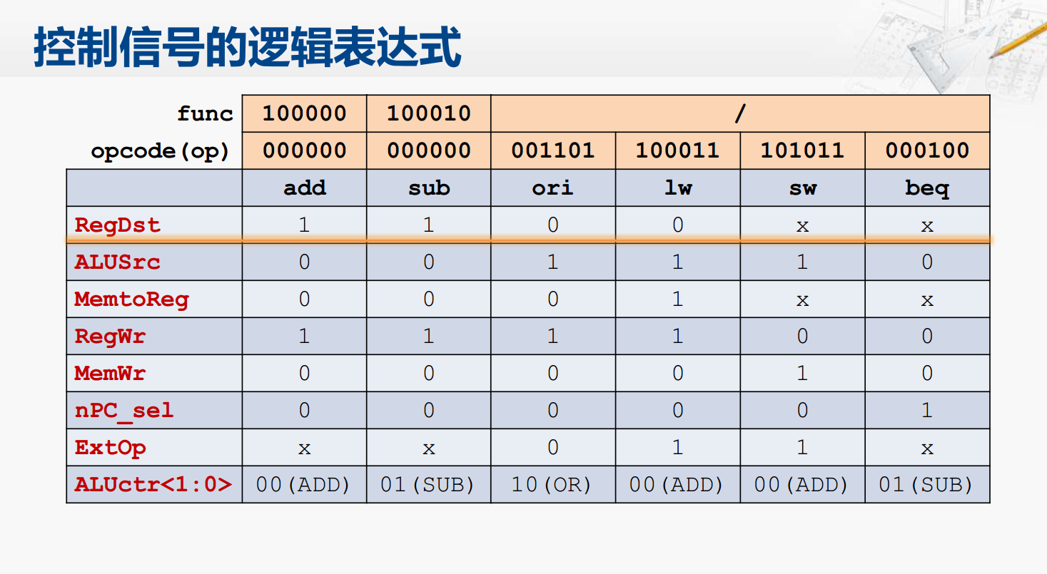The image size is (1047, 574).
Task: Click opcode value 000100
Action: tap(927, 150)
